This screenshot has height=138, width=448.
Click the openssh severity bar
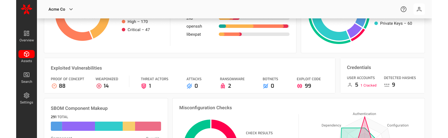tap(254, 26)
